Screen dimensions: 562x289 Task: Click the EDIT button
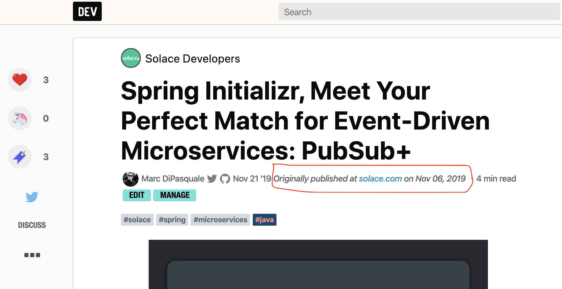137,195
